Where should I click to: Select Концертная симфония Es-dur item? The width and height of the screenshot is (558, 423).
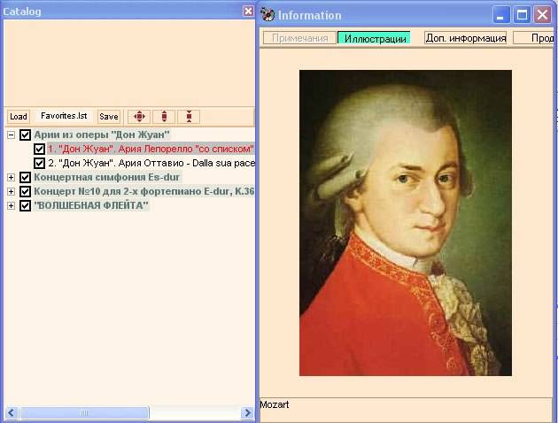[107, 177]
